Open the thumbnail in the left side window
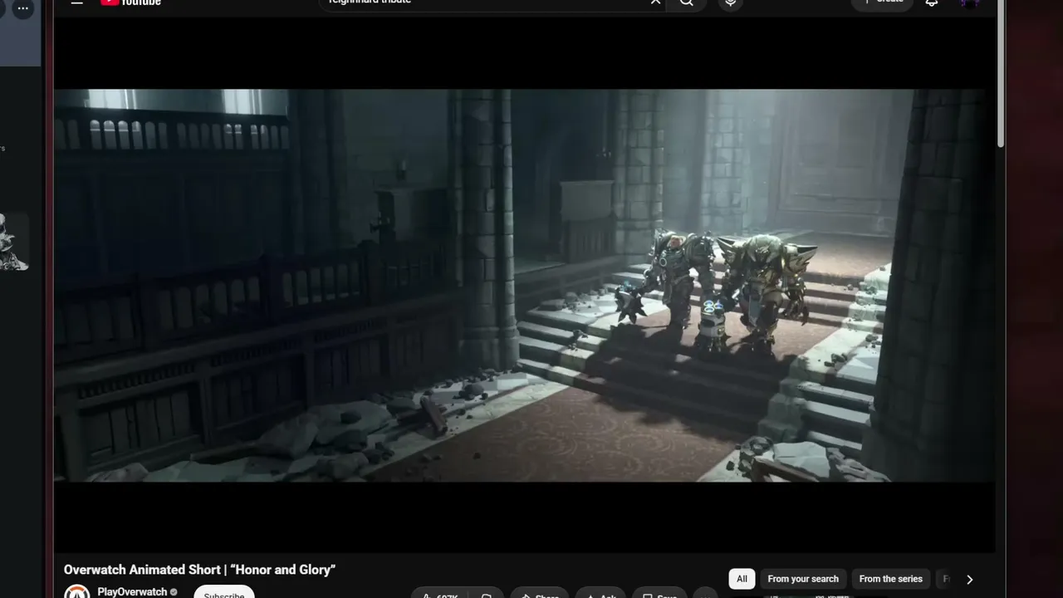This screenshot has width=1063, height=598. tap(14, 241)
